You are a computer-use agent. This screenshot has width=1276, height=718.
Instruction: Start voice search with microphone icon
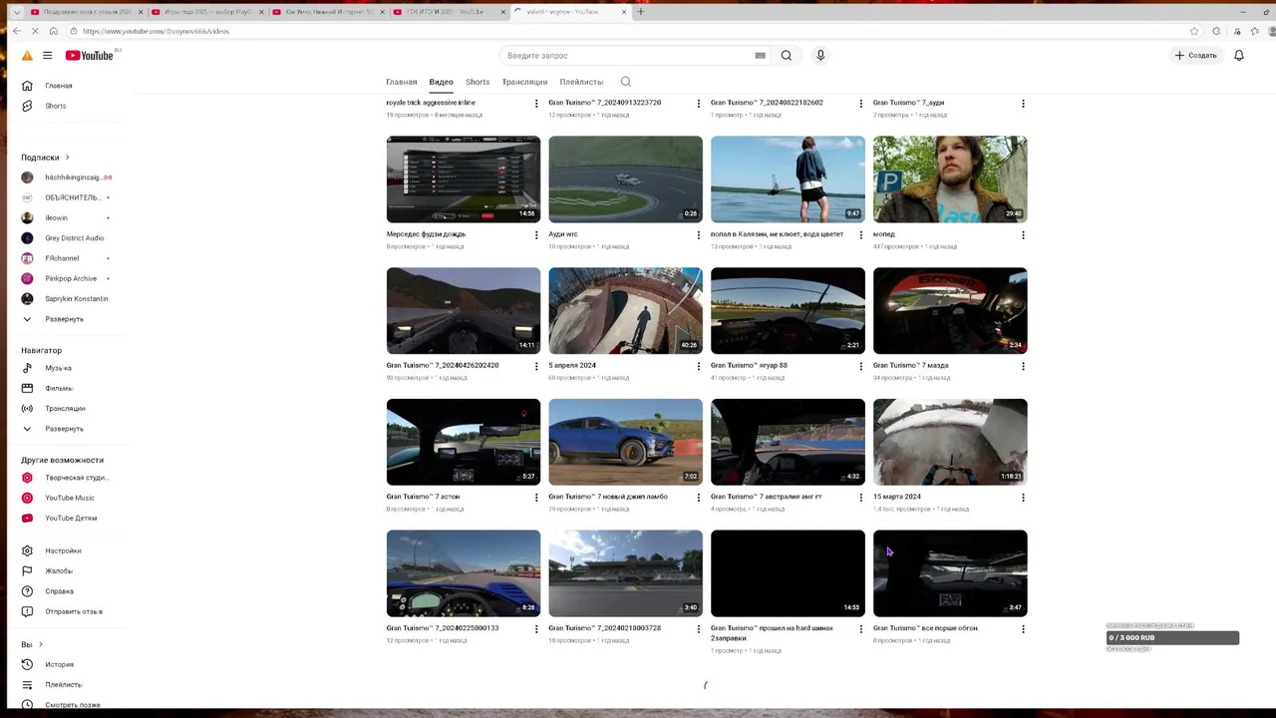pos(820,56)
